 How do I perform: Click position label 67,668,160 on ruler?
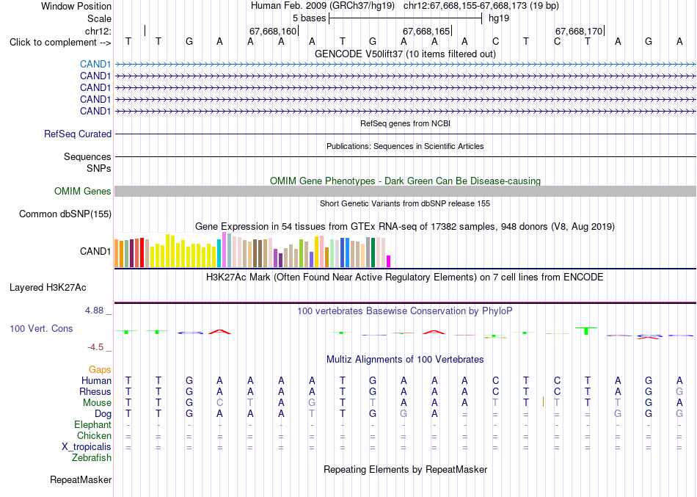[x=272, y=31]
